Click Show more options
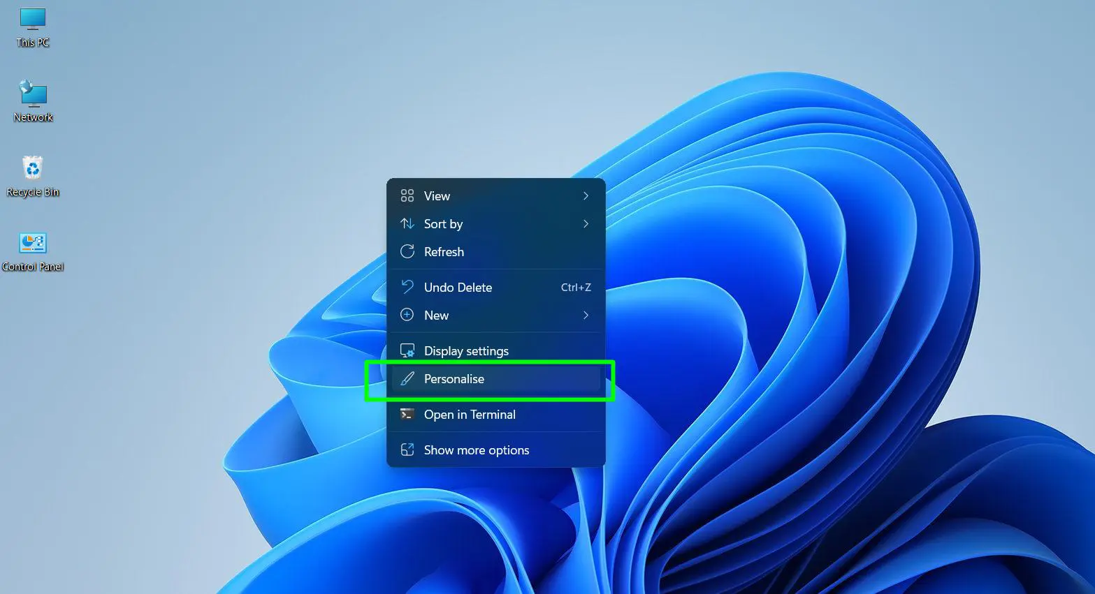This screenshot has width=1095, height=594. (476, 450)
